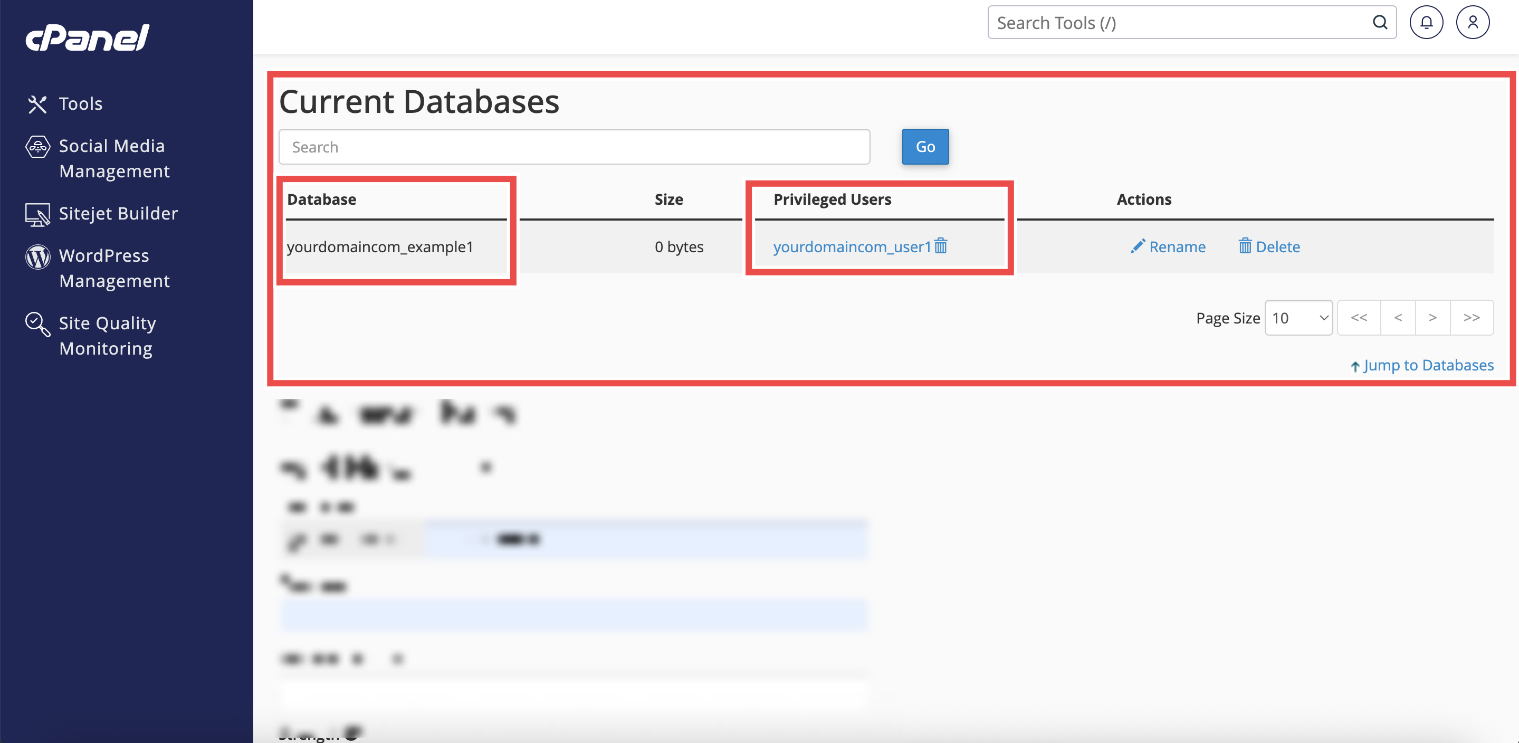
Task: Open the yourdomaincom_user1 privileges link
Action: coord(852,246)
